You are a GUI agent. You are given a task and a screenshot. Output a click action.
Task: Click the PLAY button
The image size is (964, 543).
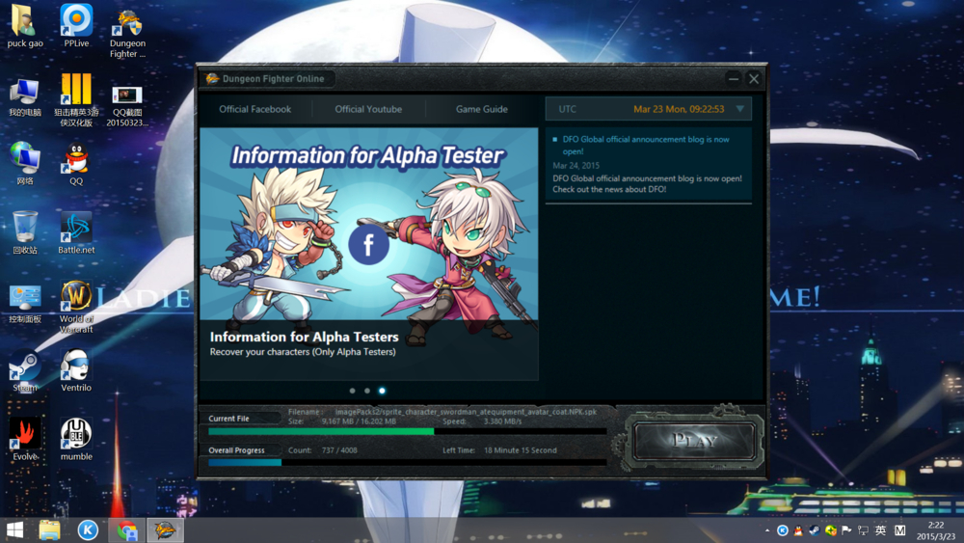[695, 441]
